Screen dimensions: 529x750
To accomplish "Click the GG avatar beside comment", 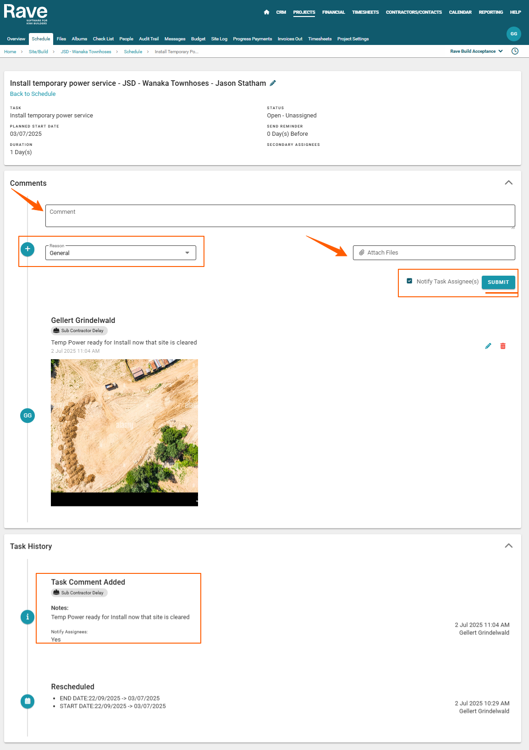I will click(28, 416).
